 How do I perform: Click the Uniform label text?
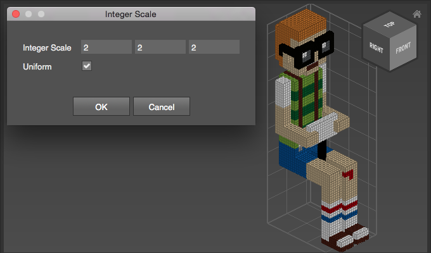(x=37, y=66)
